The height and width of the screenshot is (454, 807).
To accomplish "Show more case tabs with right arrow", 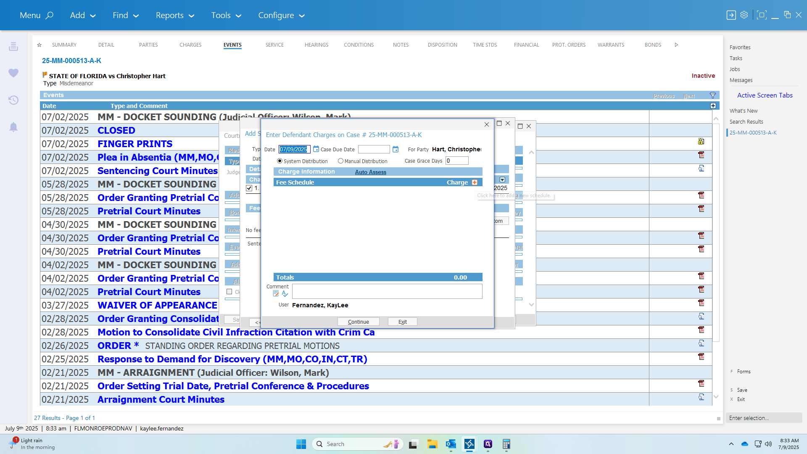I will [676, 45].
